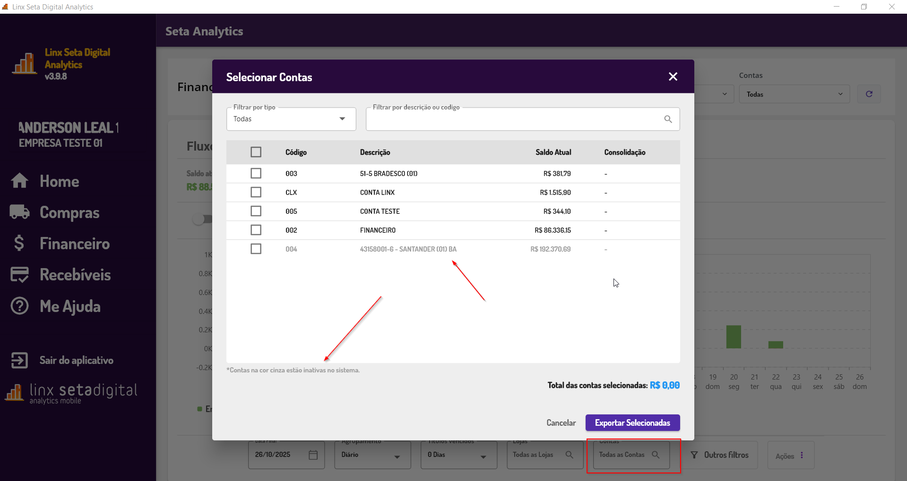Image resolution: width=907 pixels, height=481 pixels.
Task: Click the Compras truck icon
Action: (x=20, y=212)
